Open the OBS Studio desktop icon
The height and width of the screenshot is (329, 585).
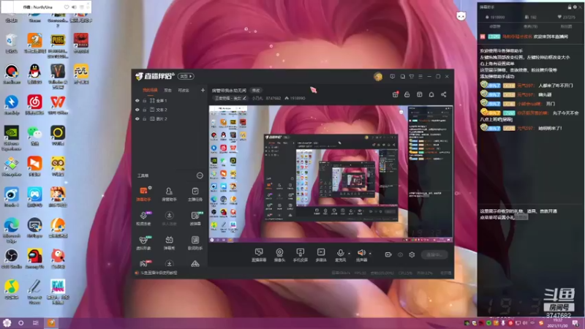point(12,258)
